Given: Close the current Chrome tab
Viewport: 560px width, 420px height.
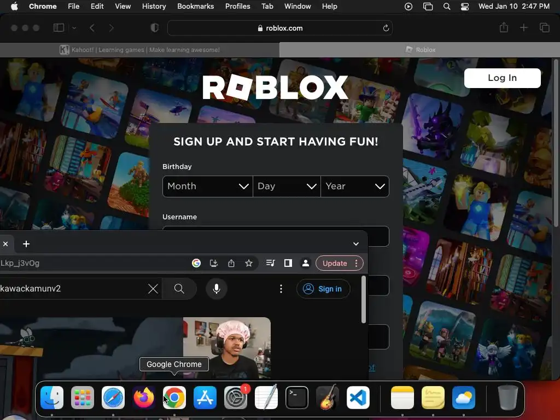Looking at the screenshot, I should coord(5,244).
